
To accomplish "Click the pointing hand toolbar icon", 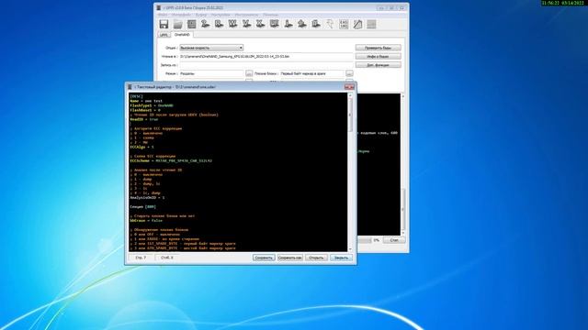I will (330, 25).
